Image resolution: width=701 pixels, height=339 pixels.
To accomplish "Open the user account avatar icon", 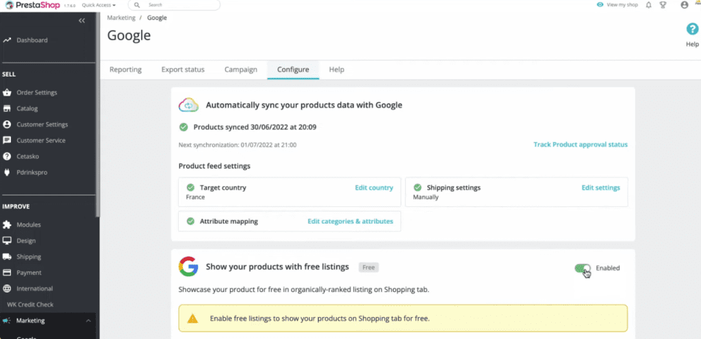I will (684, 5).
